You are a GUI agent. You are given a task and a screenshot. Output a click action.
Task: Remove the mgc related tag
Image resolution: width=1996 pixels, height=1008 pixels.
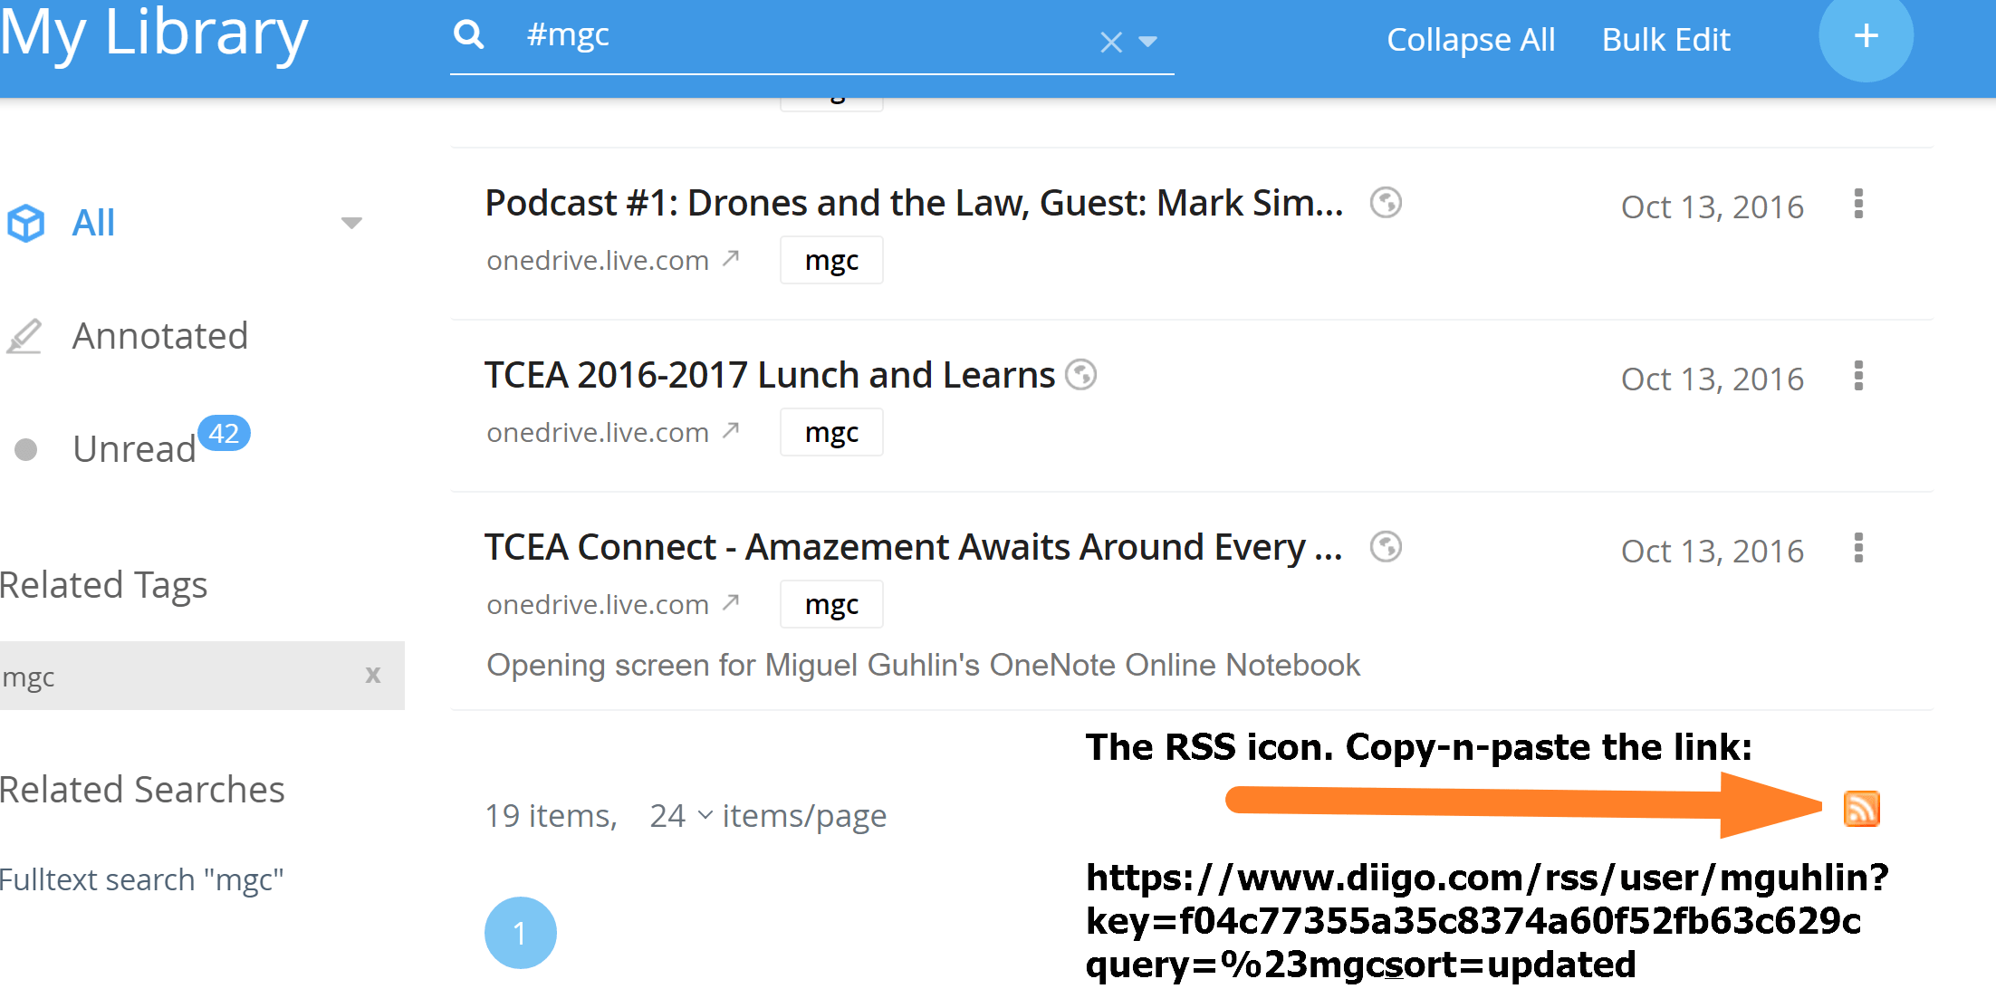[x=373, y=675]
